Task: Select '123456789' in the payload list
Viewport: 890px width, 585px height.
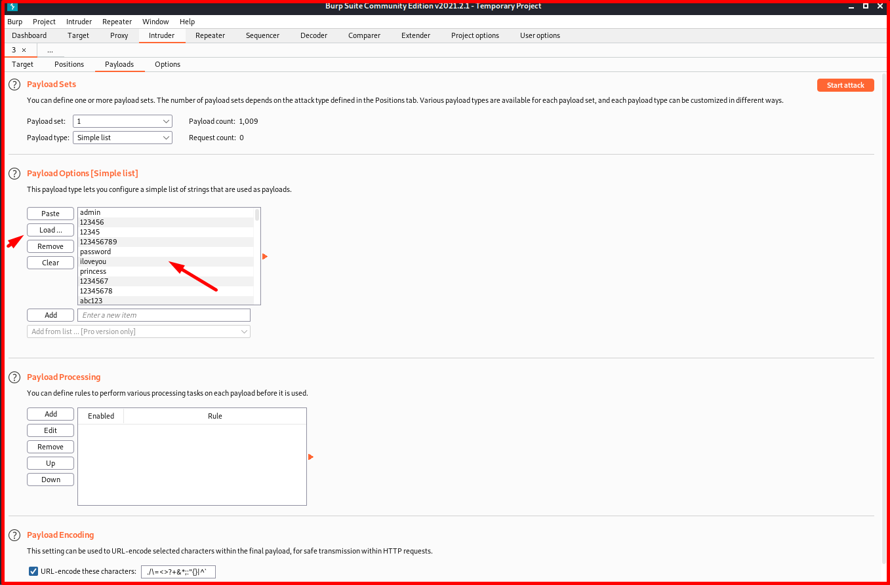Action: [166, 242]
